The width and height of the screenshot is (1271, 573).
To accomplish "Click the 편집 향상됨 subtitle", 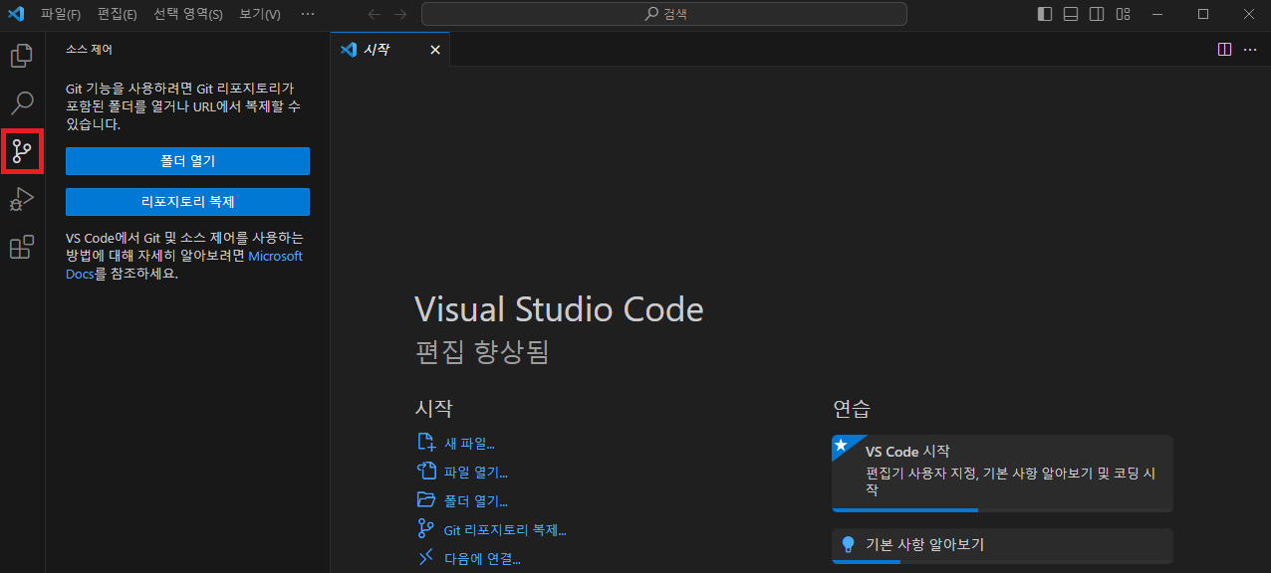I will (482, 352).
